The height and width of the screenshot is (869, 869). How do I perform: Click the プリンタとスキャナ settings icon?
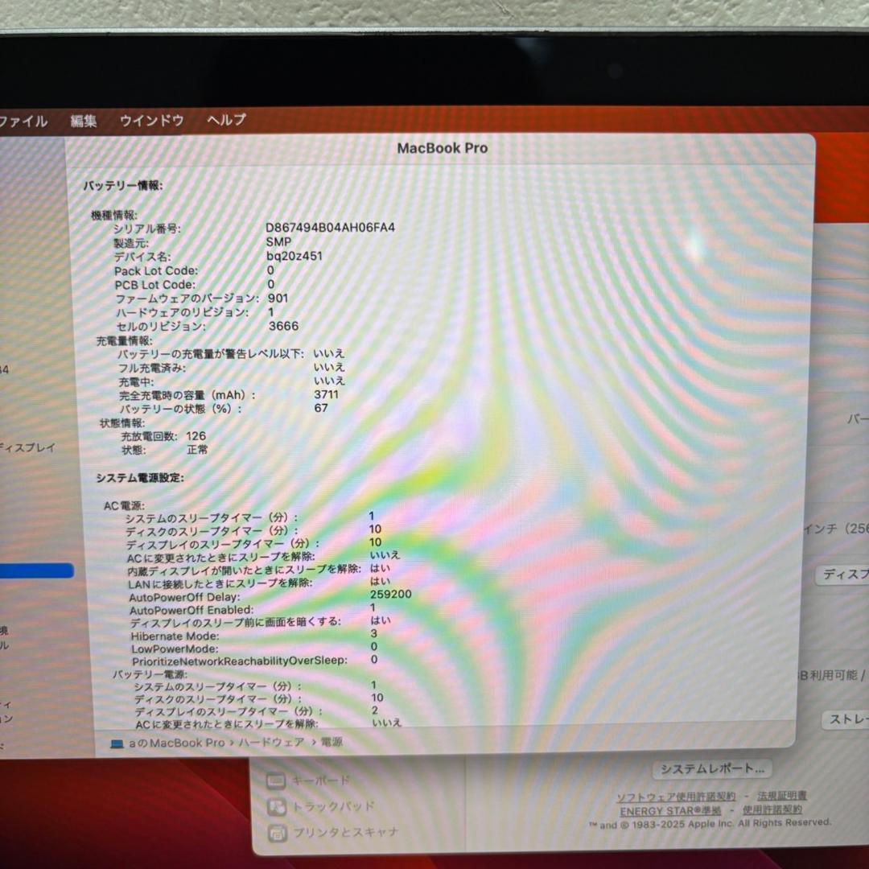(x=277, y=833)
